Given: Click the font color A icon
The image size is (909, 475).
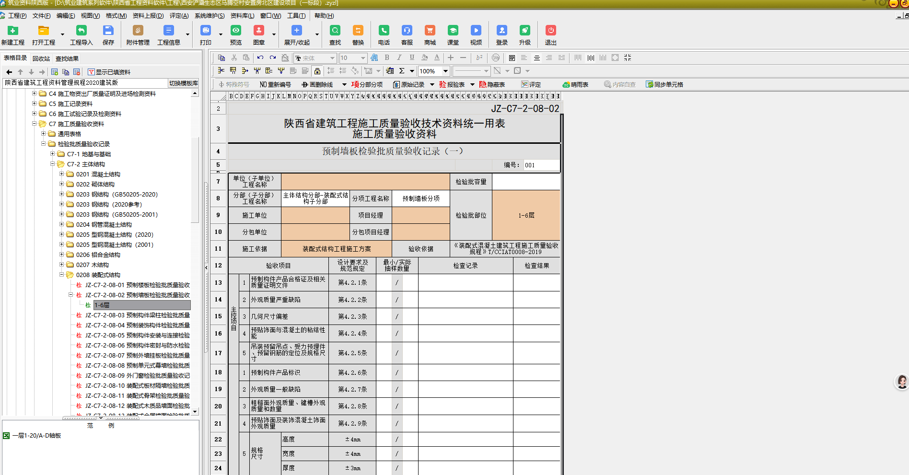Looking at the screenshot, I should coord(437,58).
